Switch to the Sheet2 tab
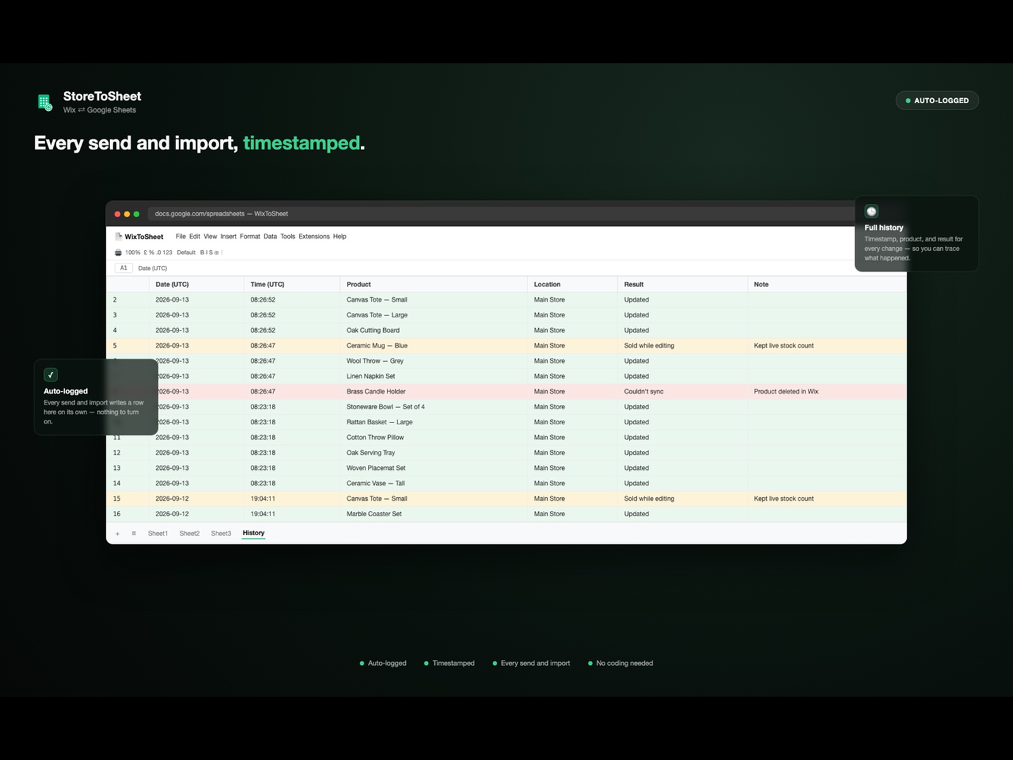The image size is (1013, 760). [x=189, y=533]
